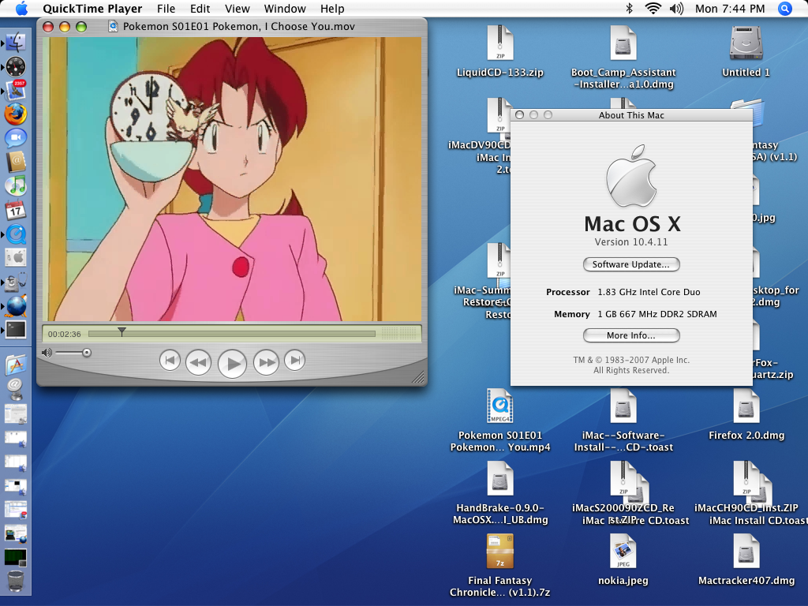Expand the Apple menu

pyautogui.click(x=21, y=9)
